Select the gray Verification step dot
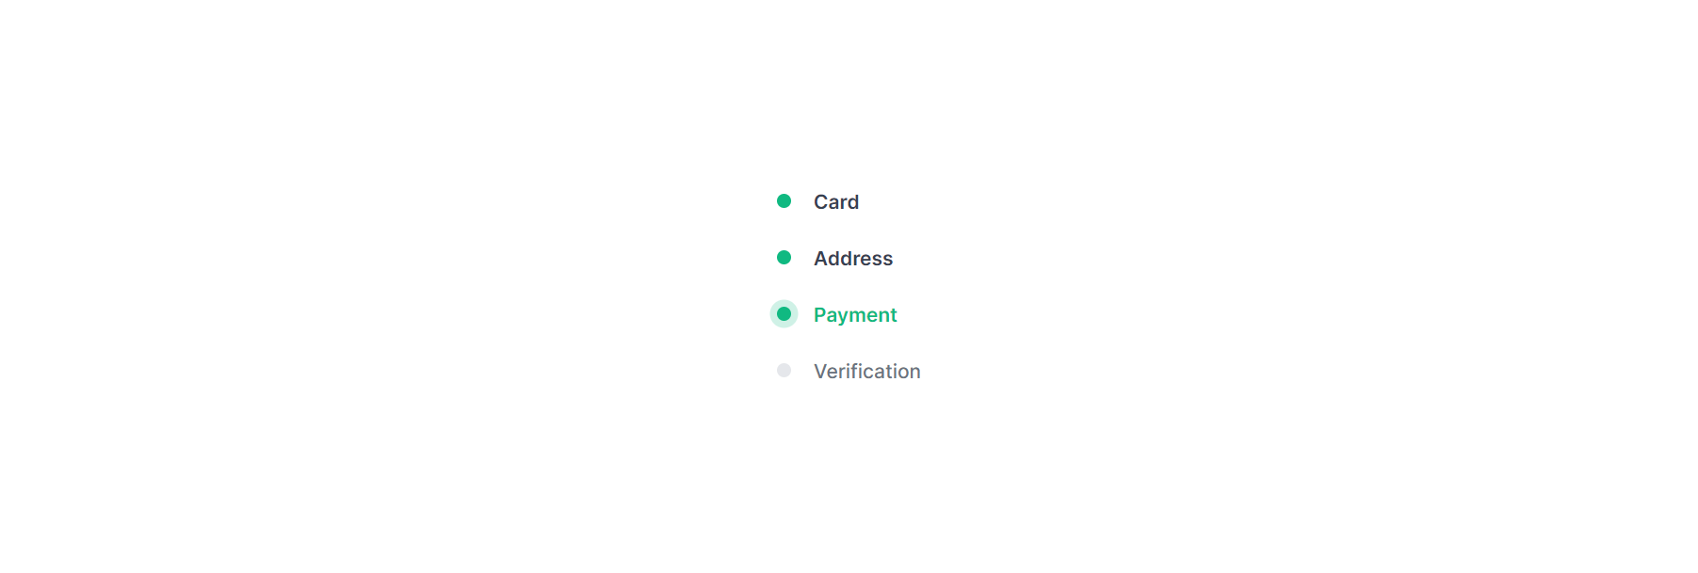Viewport: 1698px width, 573px height. tap(784, 371)
